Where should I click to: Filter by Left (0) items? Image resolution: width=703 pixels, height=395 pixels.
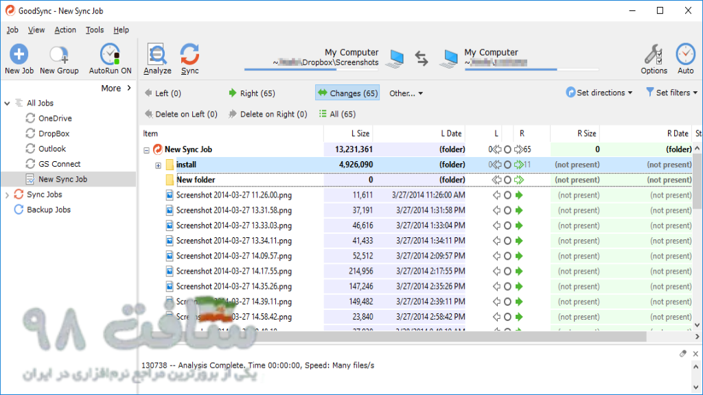click(163, 93)
